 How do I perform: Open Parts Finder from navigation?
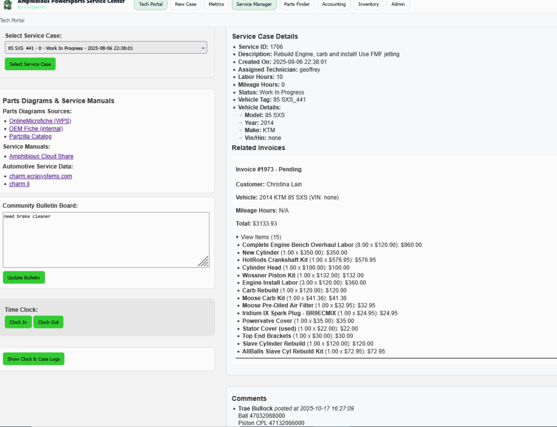(296, 4)
